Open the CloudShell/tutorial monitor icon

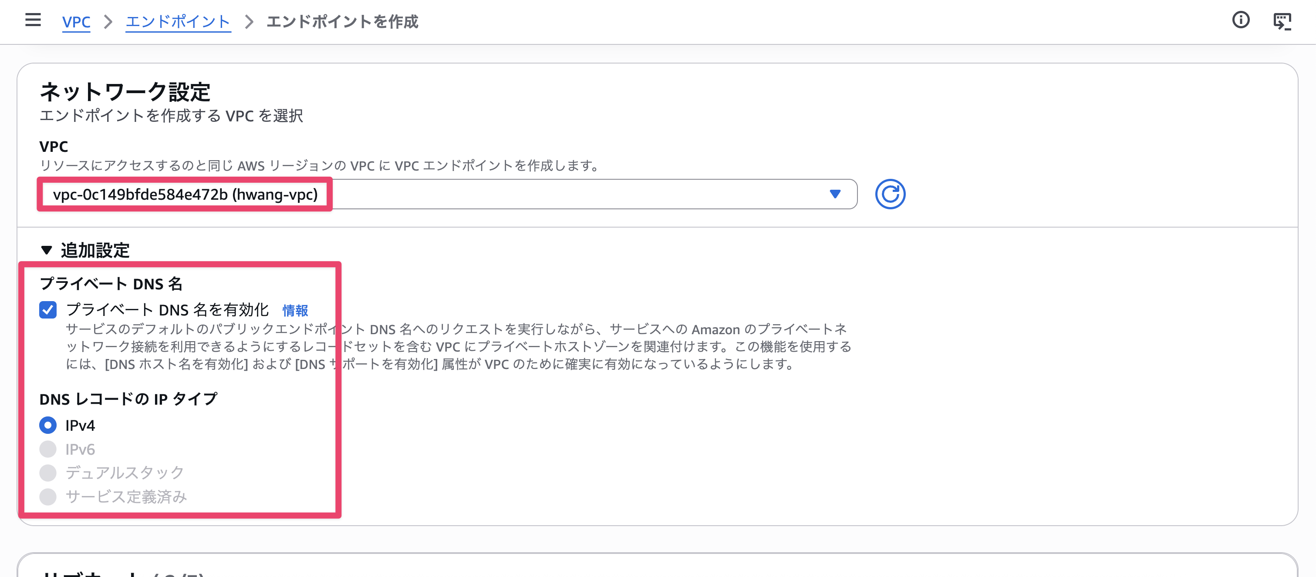[1282, 21]
